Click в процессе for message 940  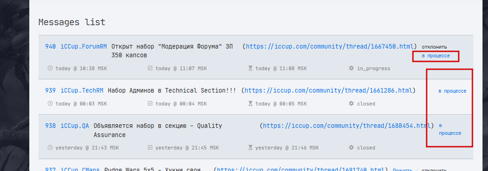point(436,55)
